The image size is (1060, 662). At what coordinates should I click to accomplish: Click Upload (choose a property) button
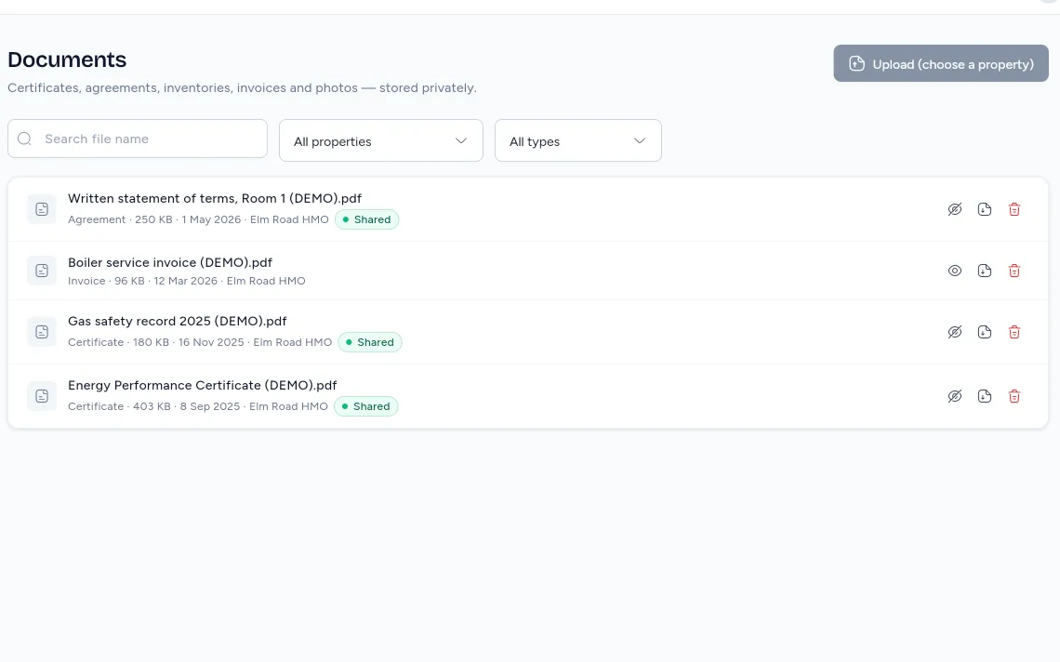click(941, 63)
